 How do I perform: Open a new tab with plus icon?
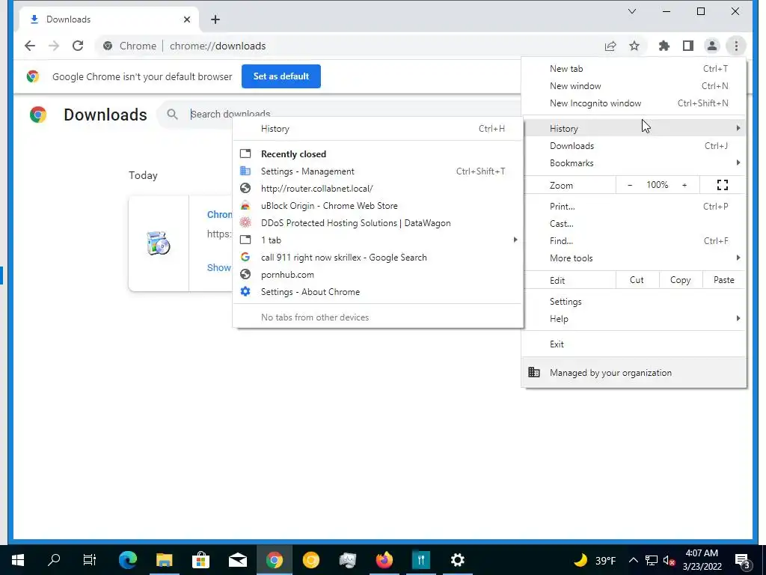215,19
